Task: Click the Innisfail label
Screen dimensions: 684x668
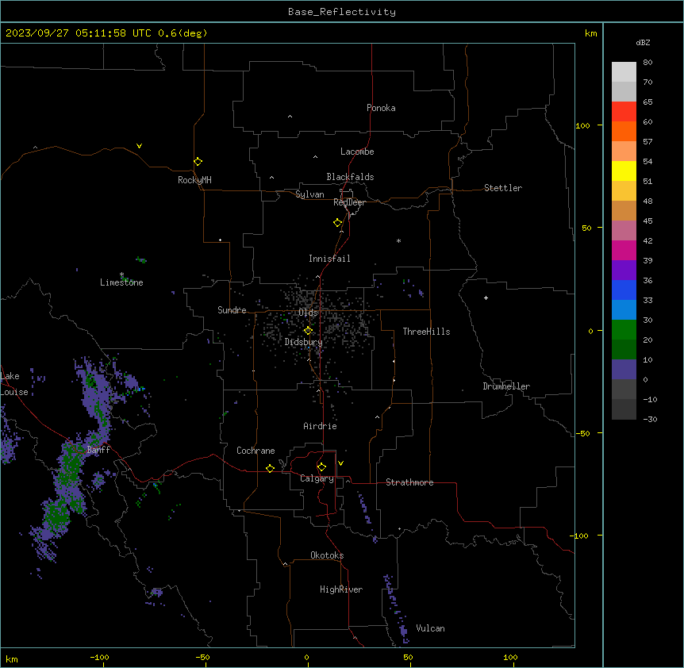Action: [329, 259]
